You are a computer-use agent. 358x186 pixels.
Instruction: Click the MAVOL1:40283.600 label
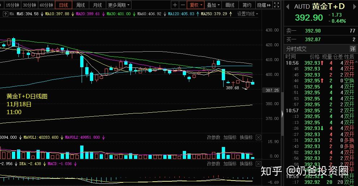click(41, 137)
